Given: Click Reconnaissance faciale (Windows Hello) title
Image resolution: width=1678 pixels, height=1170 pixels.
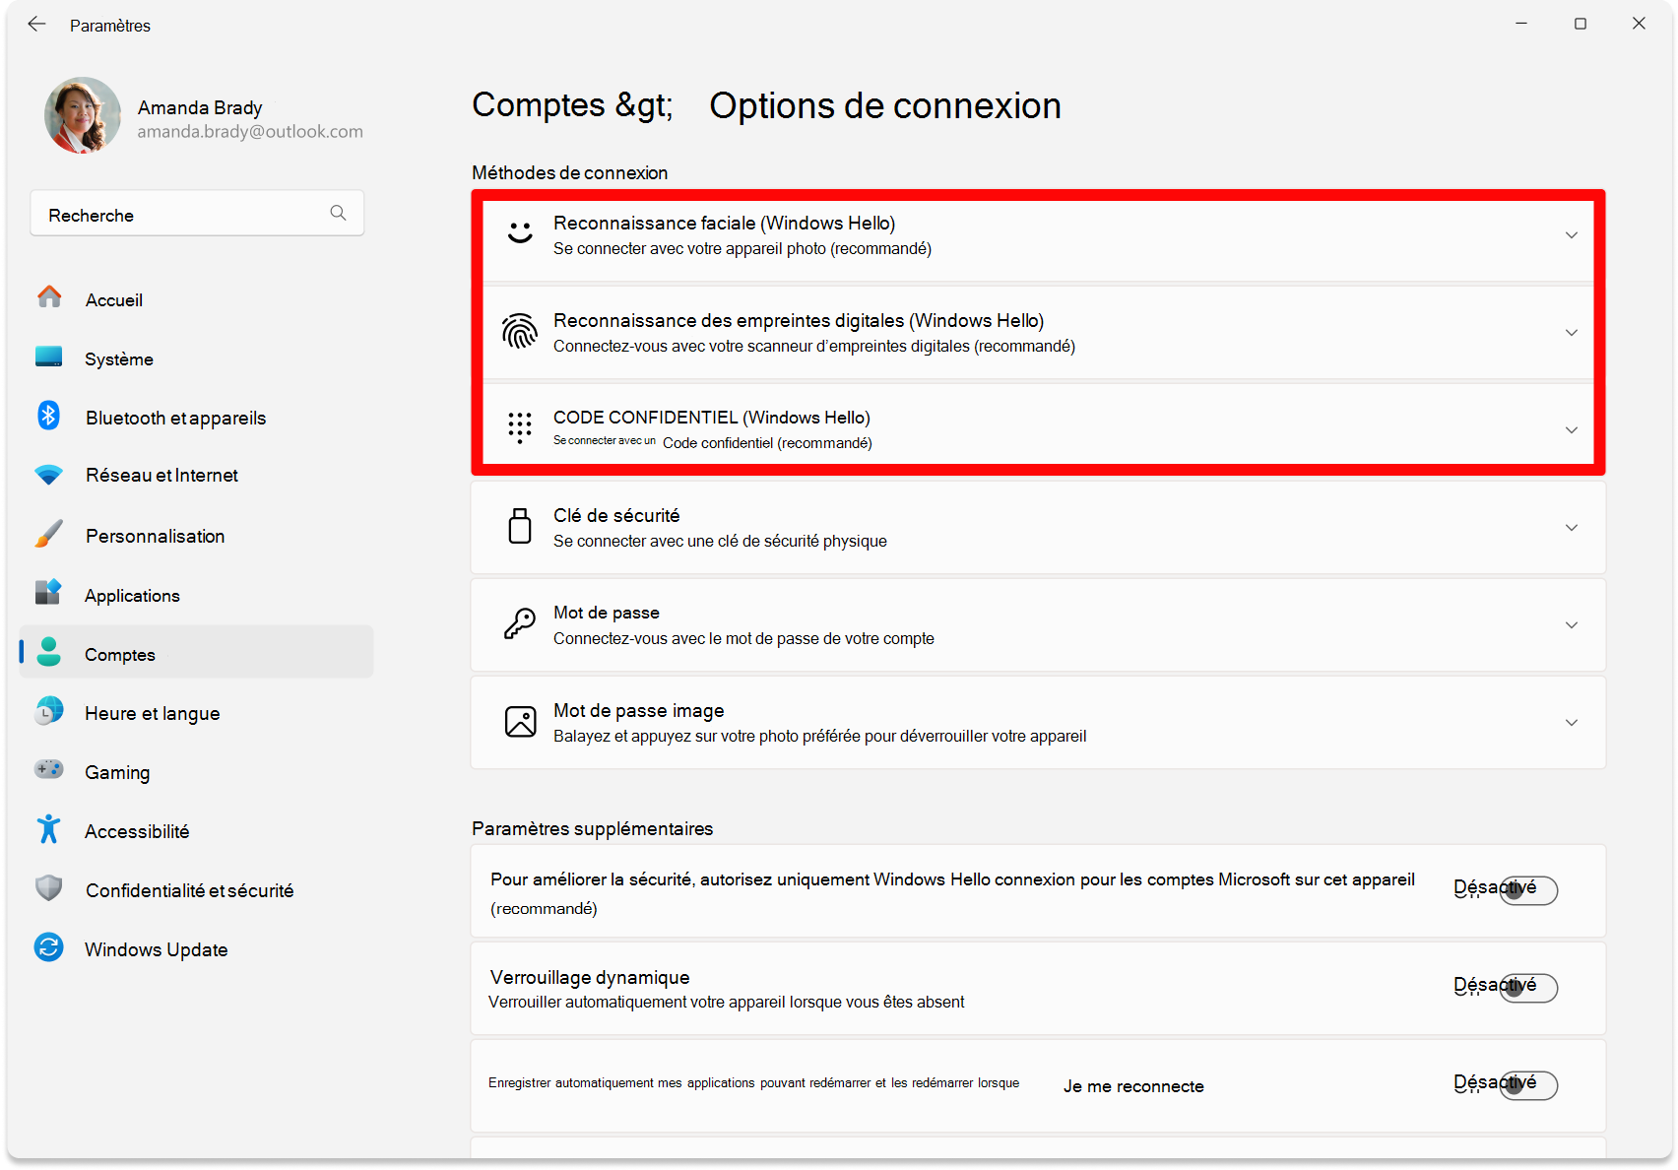Looking at the screenshot, I should coord(724,224).
